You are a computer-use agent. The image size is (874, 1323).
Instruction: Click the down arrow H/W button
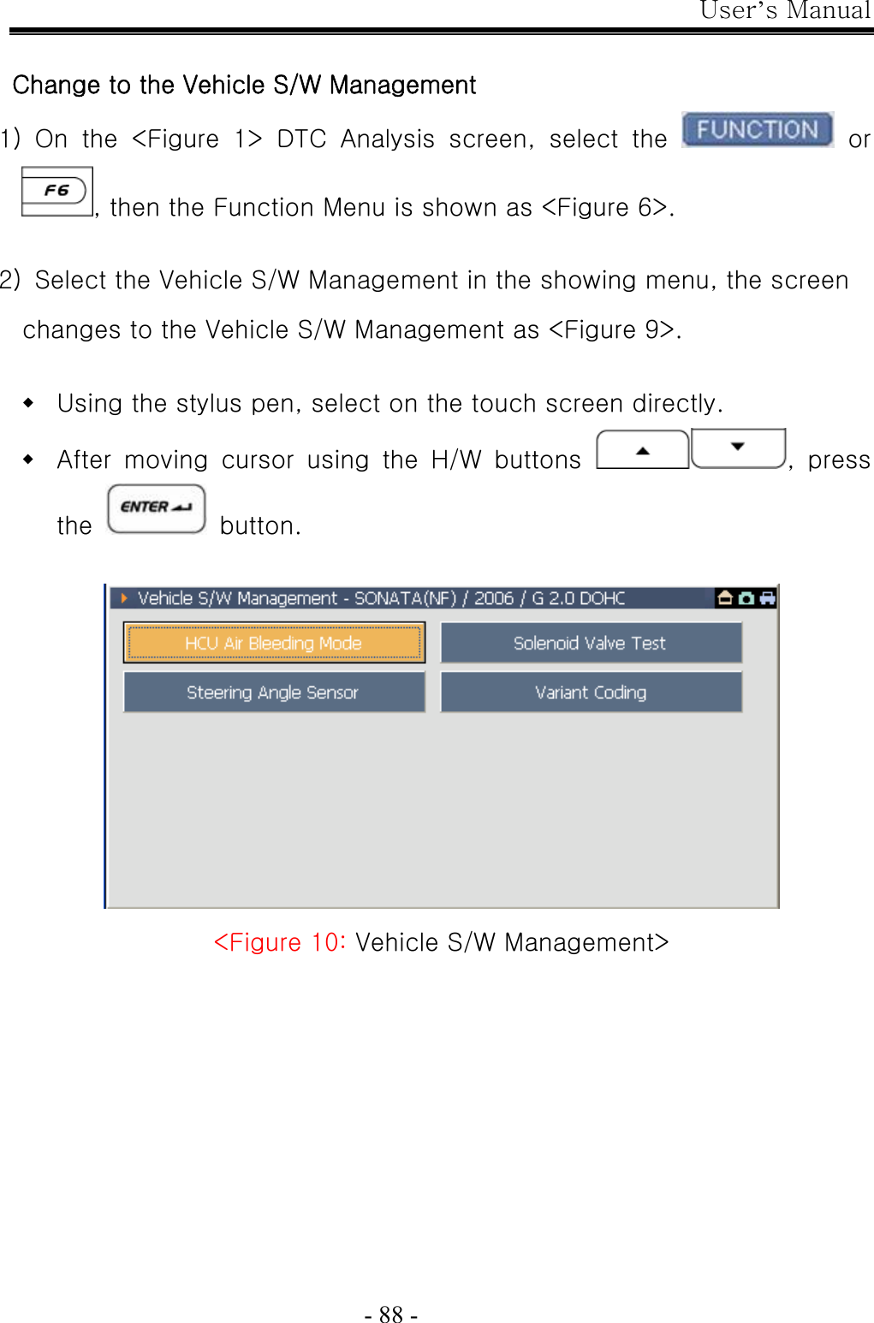click(x=738, y=448)
